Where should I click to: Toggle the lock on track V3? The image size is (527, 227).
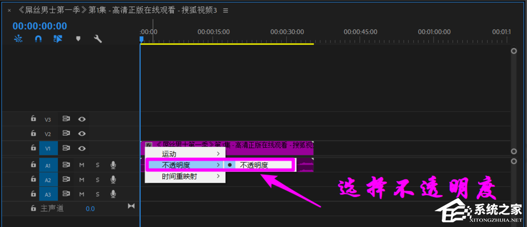click(x=33, y=119)
